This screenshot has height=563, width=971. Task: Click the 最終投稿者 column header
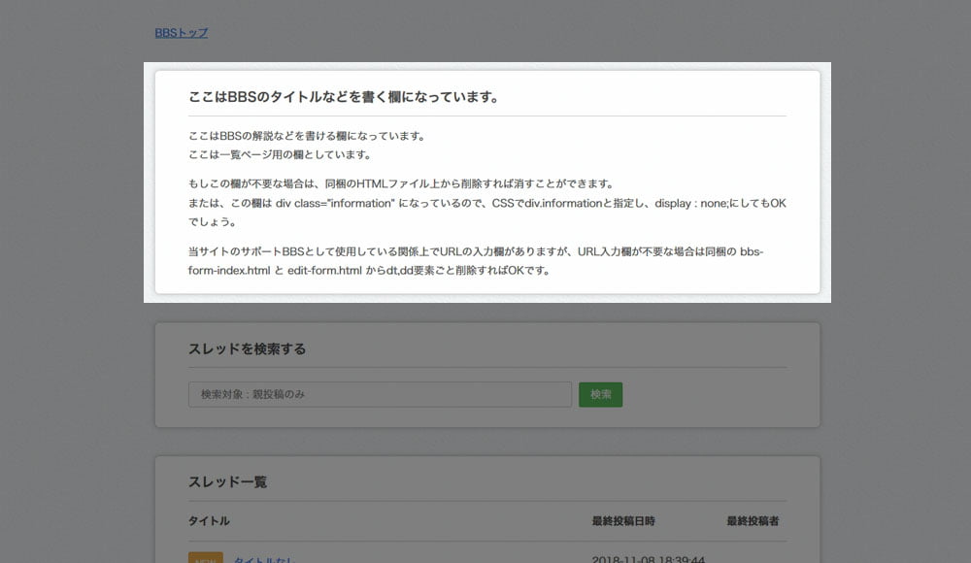click(x=753, y=521)
